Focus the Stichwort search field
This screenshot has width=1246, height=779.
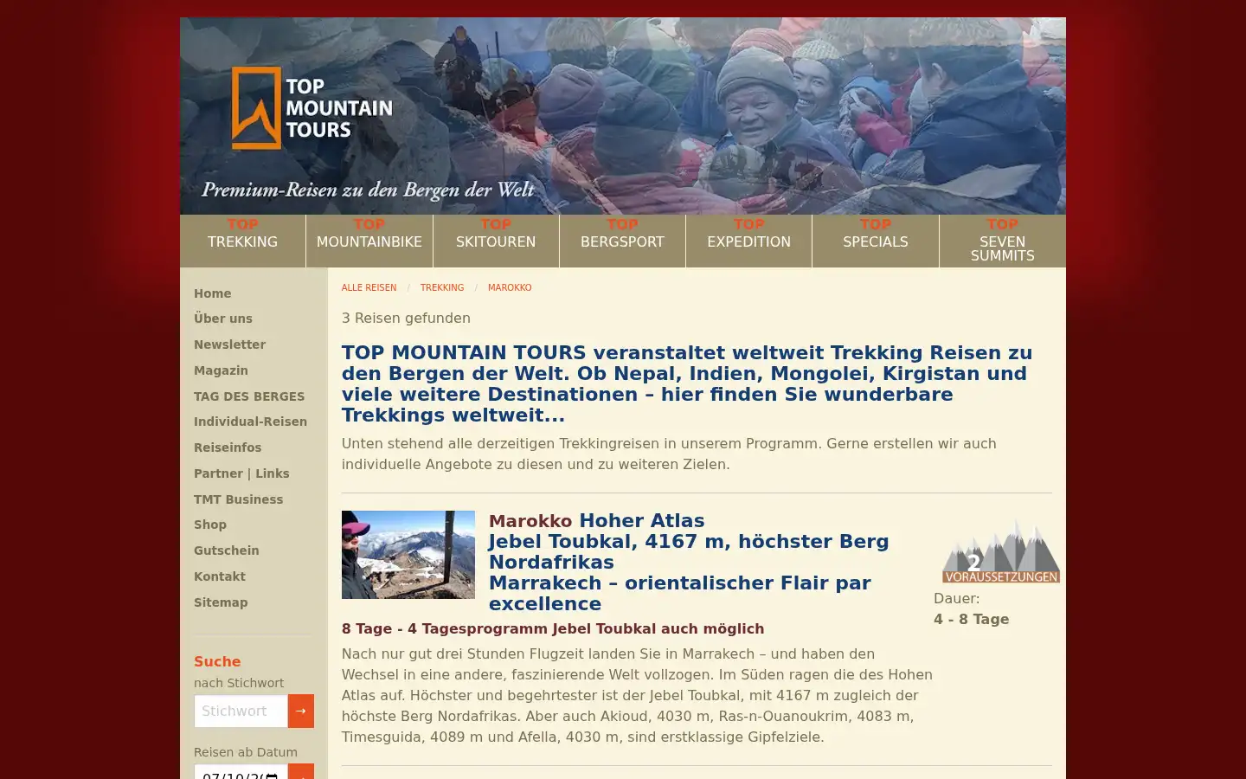pyautogui.click(x=241, y=711)
